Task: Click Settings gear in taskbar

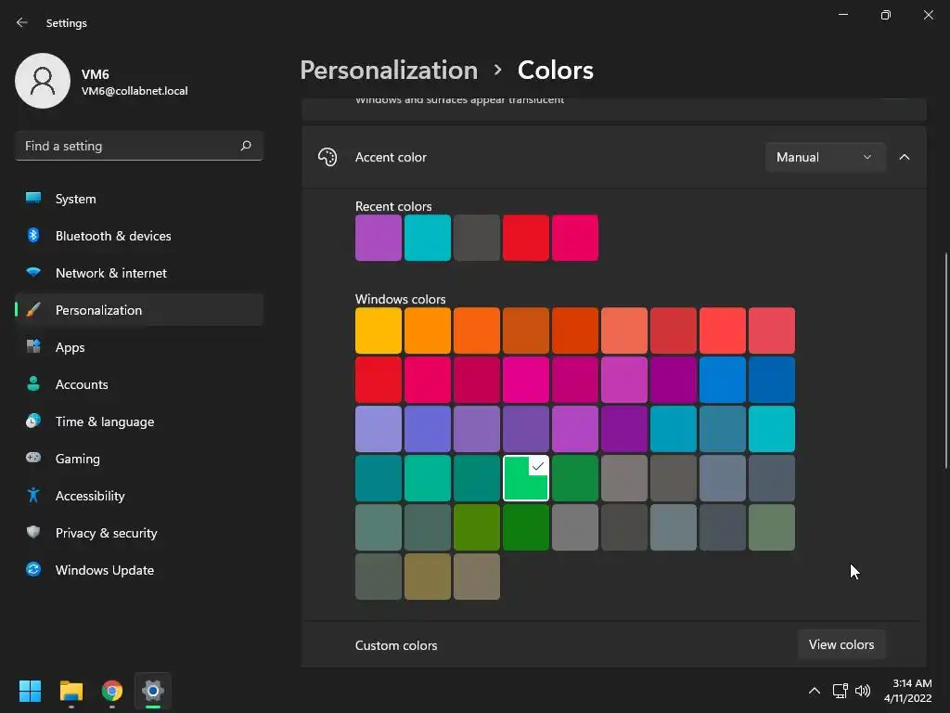Action: tap(153, 691)
